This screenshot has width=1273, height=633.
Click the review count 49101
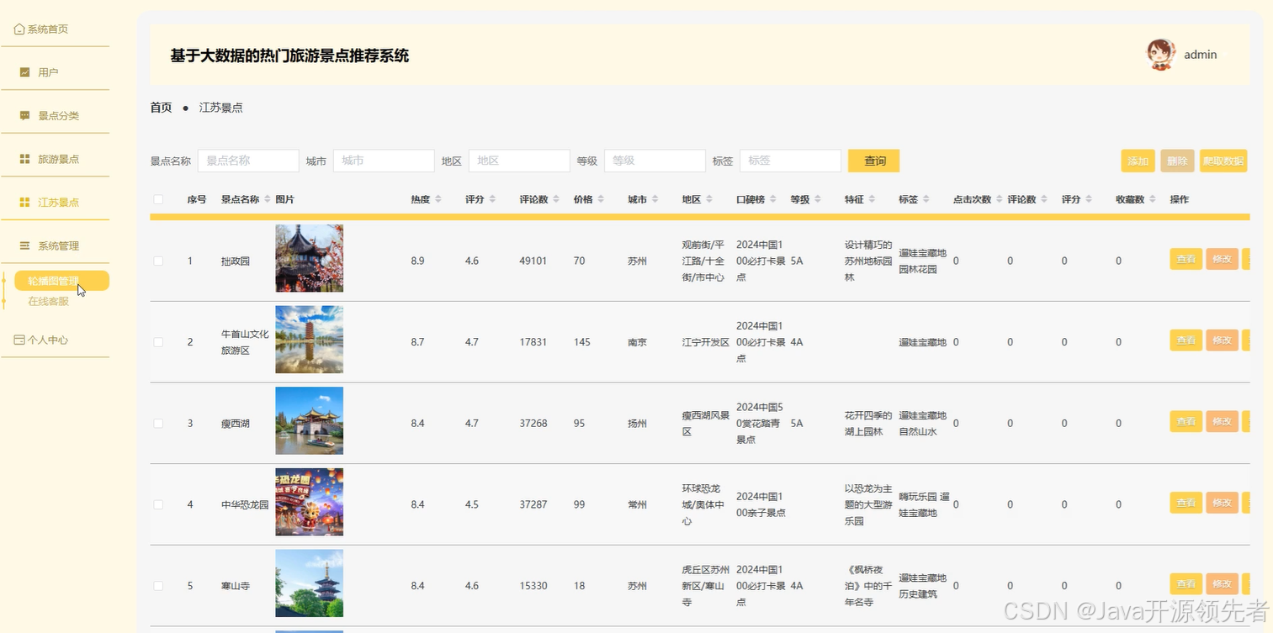pyautogui.click(x=533, y=261)
